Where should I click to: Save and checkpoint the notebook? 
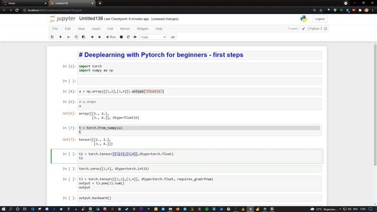click(x=52, y=37)
